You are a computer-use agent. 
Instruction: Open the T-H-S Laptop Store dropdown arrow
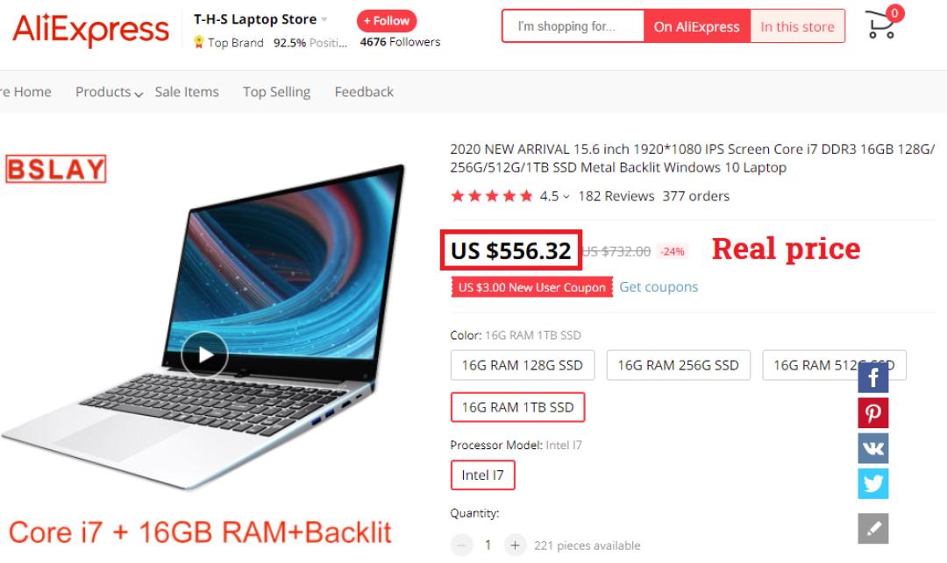(x=324, y=19)
